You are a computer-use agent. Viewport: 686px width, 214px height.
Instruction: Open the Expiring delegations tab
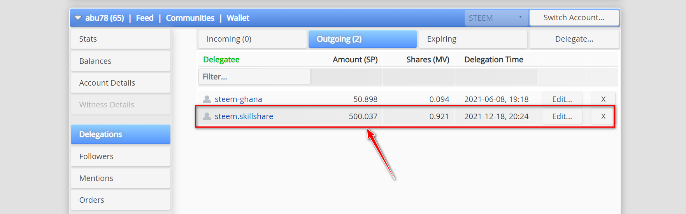(472, 39)
